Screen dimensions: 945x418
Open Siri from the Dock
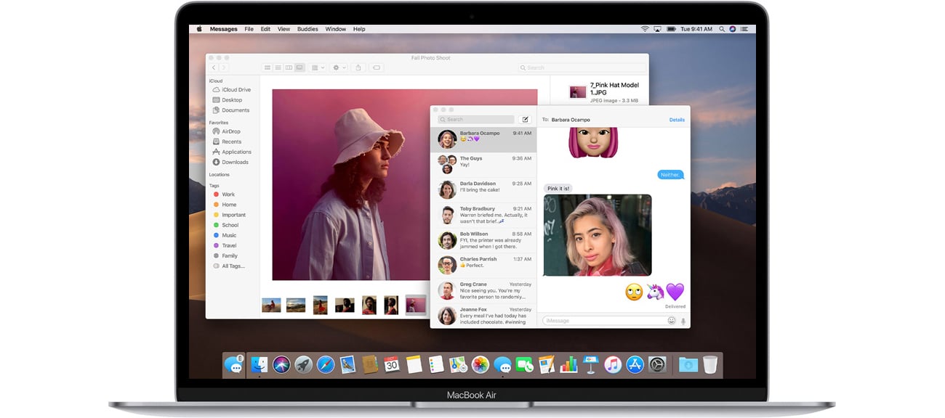(282, 364)
